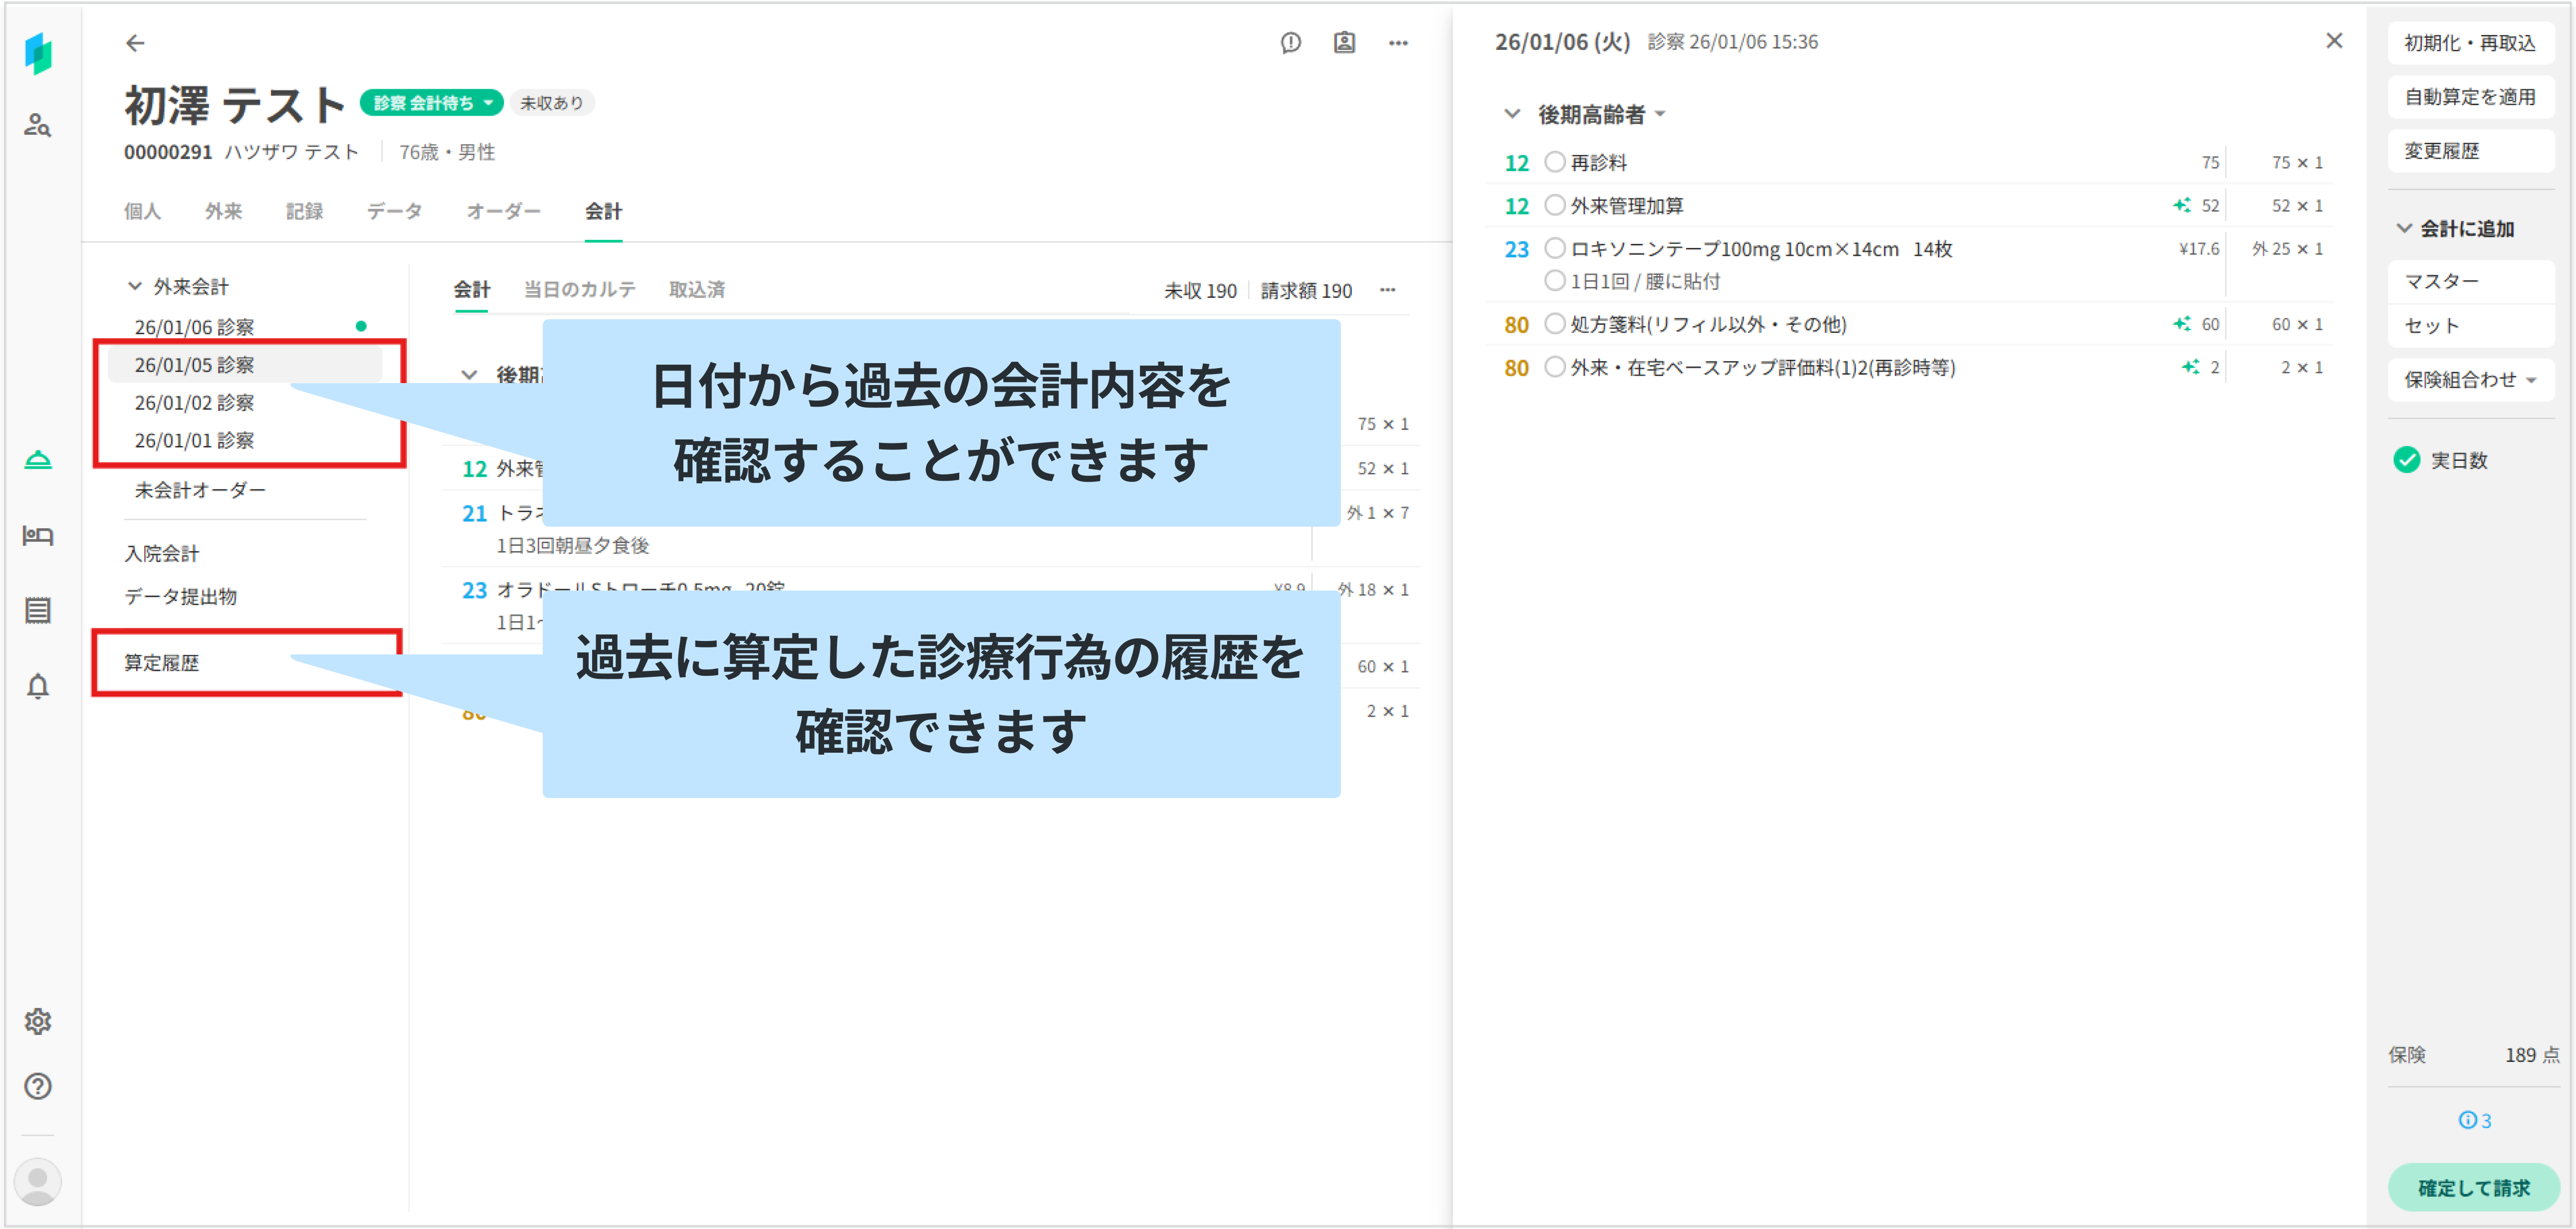Image resolution: width=2576 pixels, height=1229 pixels.
Task: Switch to 当日のカルテ tab
Action: pos(579,290)
